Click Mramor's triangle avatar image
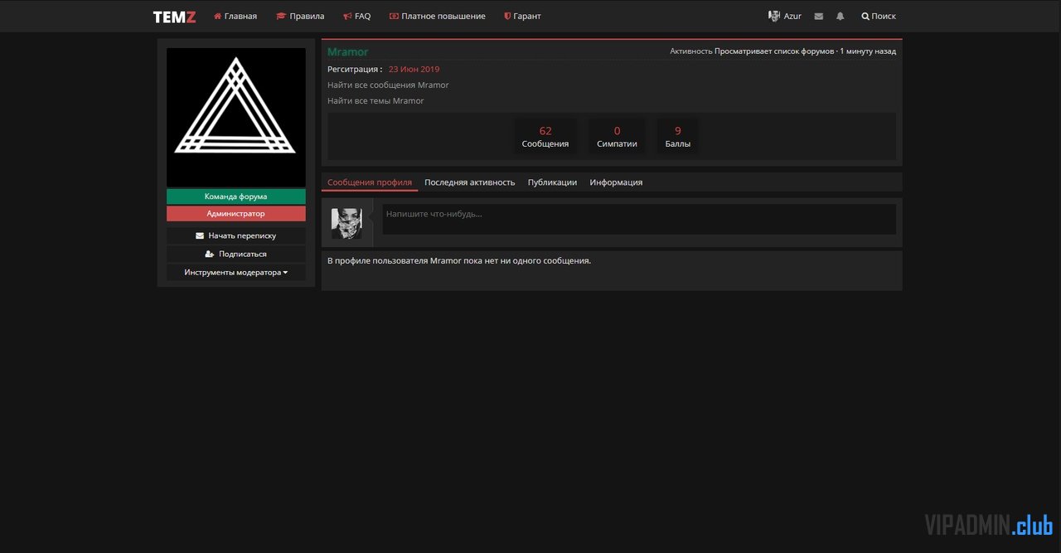Screen dimensions: 1061x553 [236, 117]
